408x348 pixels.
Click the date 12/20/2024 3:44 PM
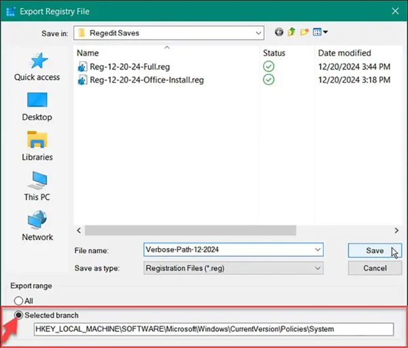[354, 67]
